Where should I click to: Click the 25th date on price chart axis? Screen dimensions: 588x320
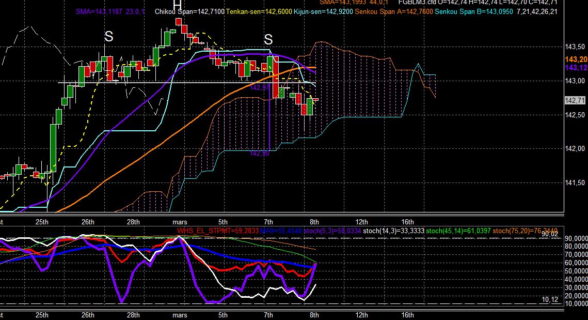tap(42, 222)
